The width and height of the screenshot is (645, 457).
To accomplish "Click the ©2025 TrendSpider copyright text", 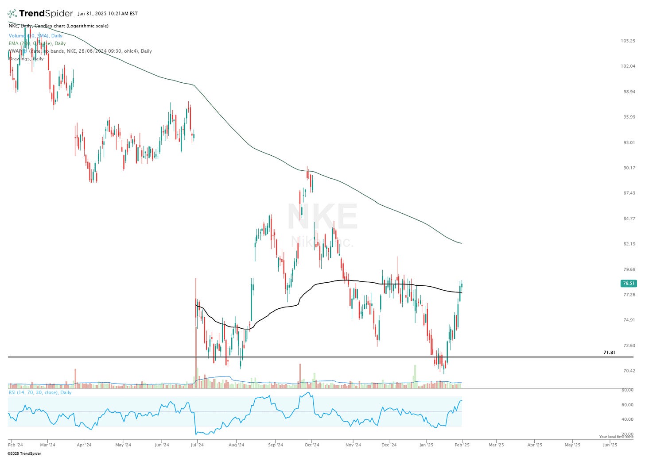I will pyautogui.click(x=24, y=453).
